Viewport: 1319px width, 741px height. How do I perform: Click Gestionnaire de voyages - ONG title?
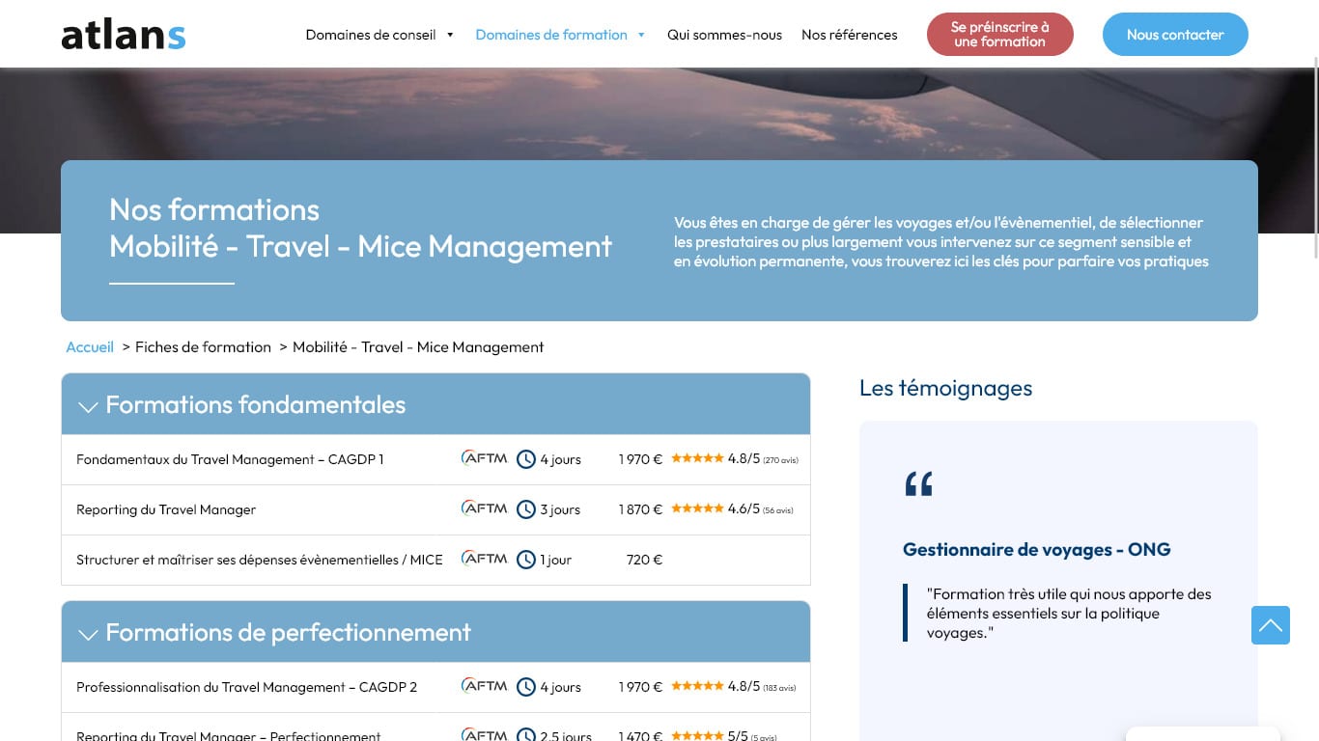coord(1036,549)
